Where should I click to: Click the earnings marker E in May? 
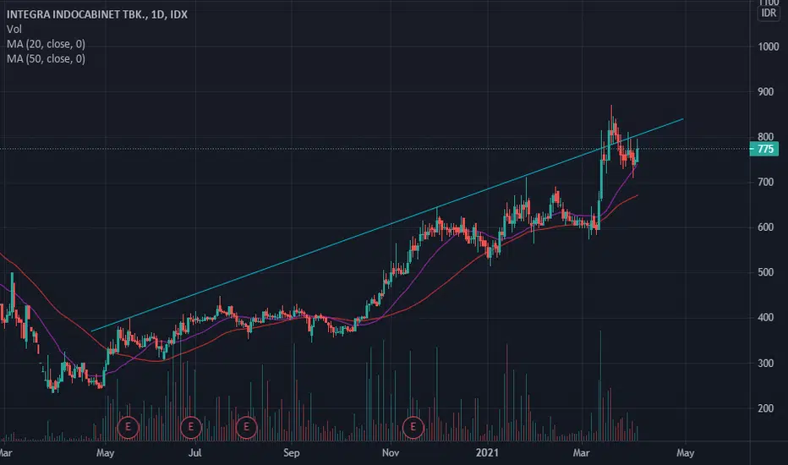point(128,427)
